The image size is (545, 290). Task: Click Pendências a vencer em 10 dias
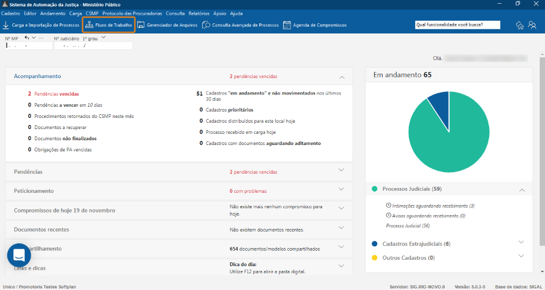pos(68,105)
